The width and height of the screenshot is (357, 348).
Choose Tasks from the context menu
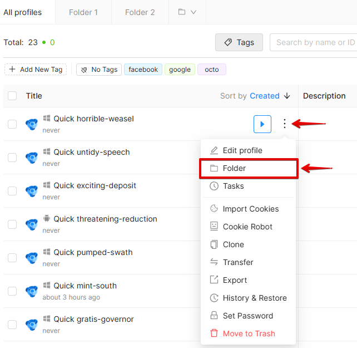[x=249, y=186]
